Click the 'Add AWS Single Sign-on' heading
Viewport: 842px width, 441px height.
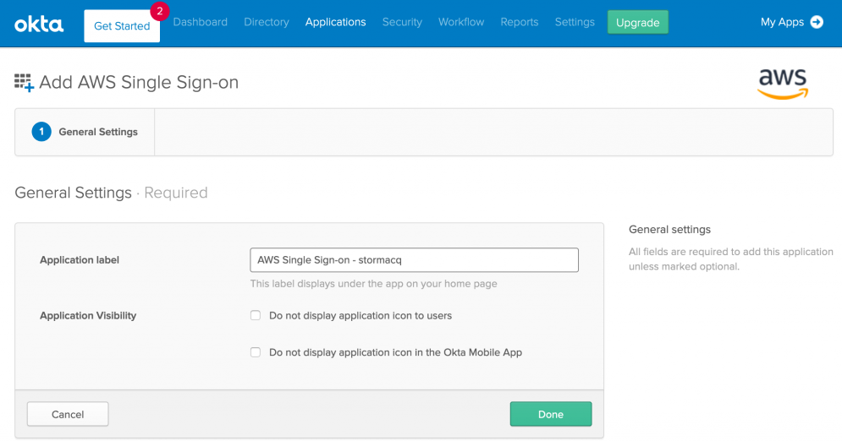[139, 83]
